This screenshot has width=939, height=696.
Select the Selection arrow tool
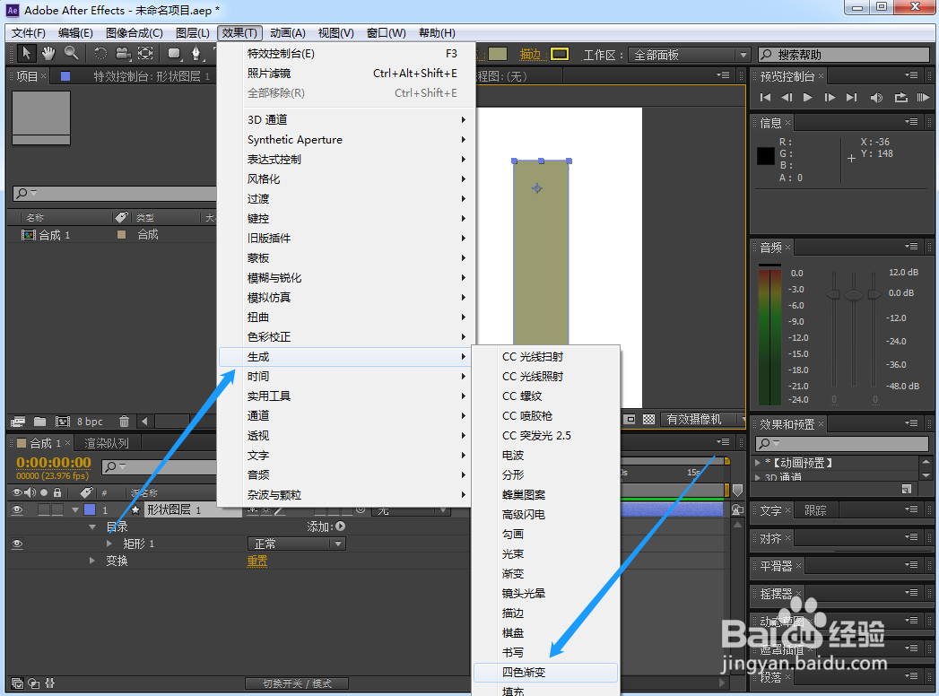[26, 53]
